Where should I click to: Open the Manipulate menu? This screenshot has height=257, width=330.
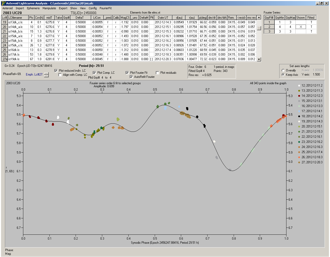coord(49,8)
